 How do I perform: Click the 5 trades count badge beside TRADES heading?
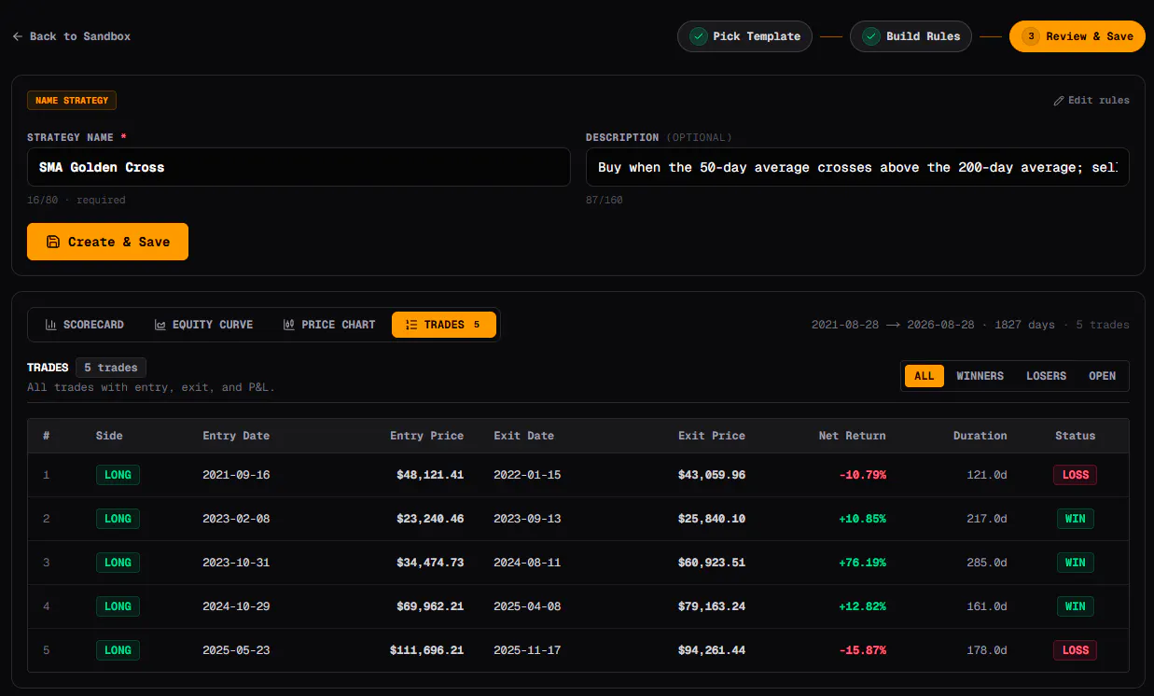coord(111,368)
